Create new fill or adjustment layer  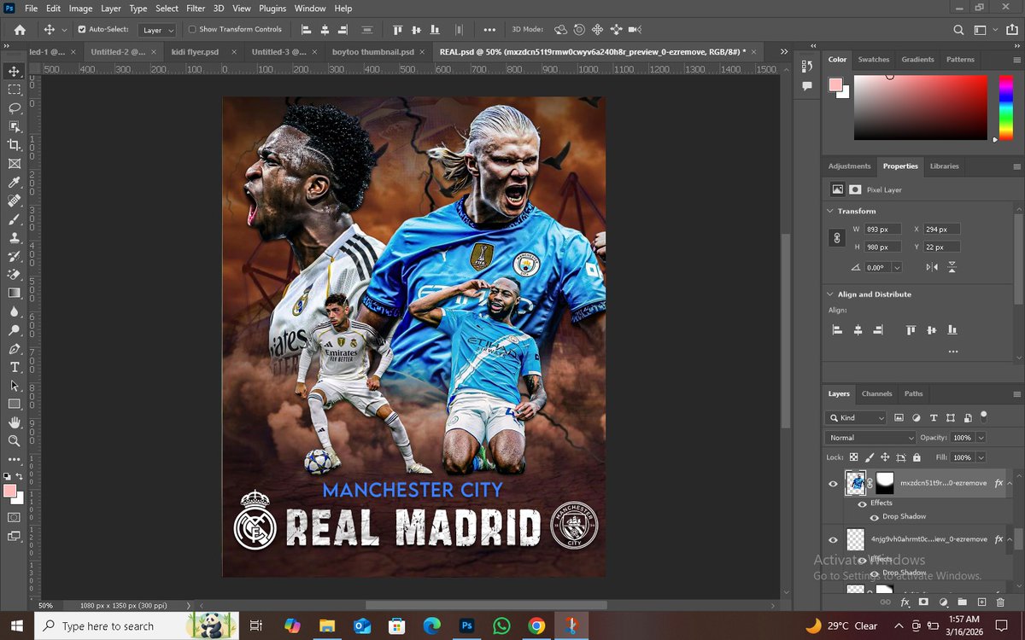943,602
